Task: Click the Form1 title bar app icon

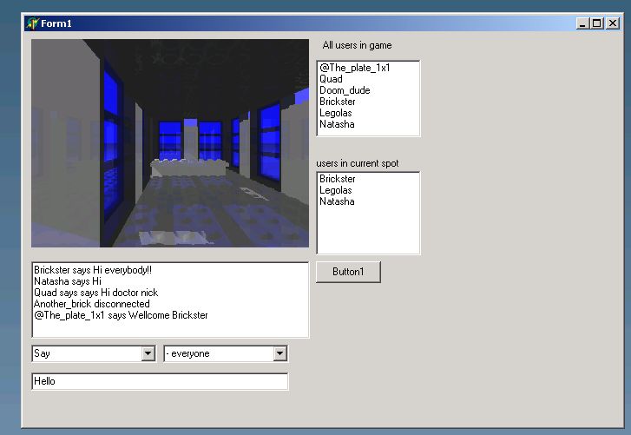Action: click(32, 23)
